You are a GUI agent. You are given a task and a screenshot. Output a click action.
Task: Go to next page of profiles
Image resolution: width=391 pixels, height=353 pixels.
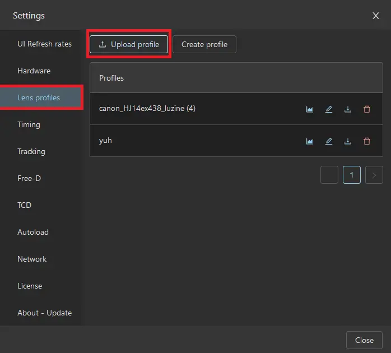[x=374, y=175]
